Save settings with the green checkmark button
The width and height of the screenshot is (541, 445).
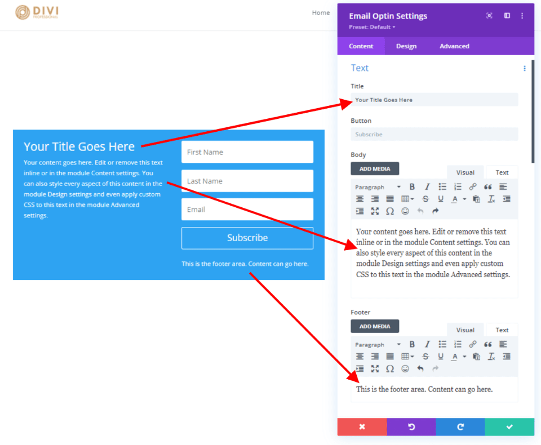[509, 427]
